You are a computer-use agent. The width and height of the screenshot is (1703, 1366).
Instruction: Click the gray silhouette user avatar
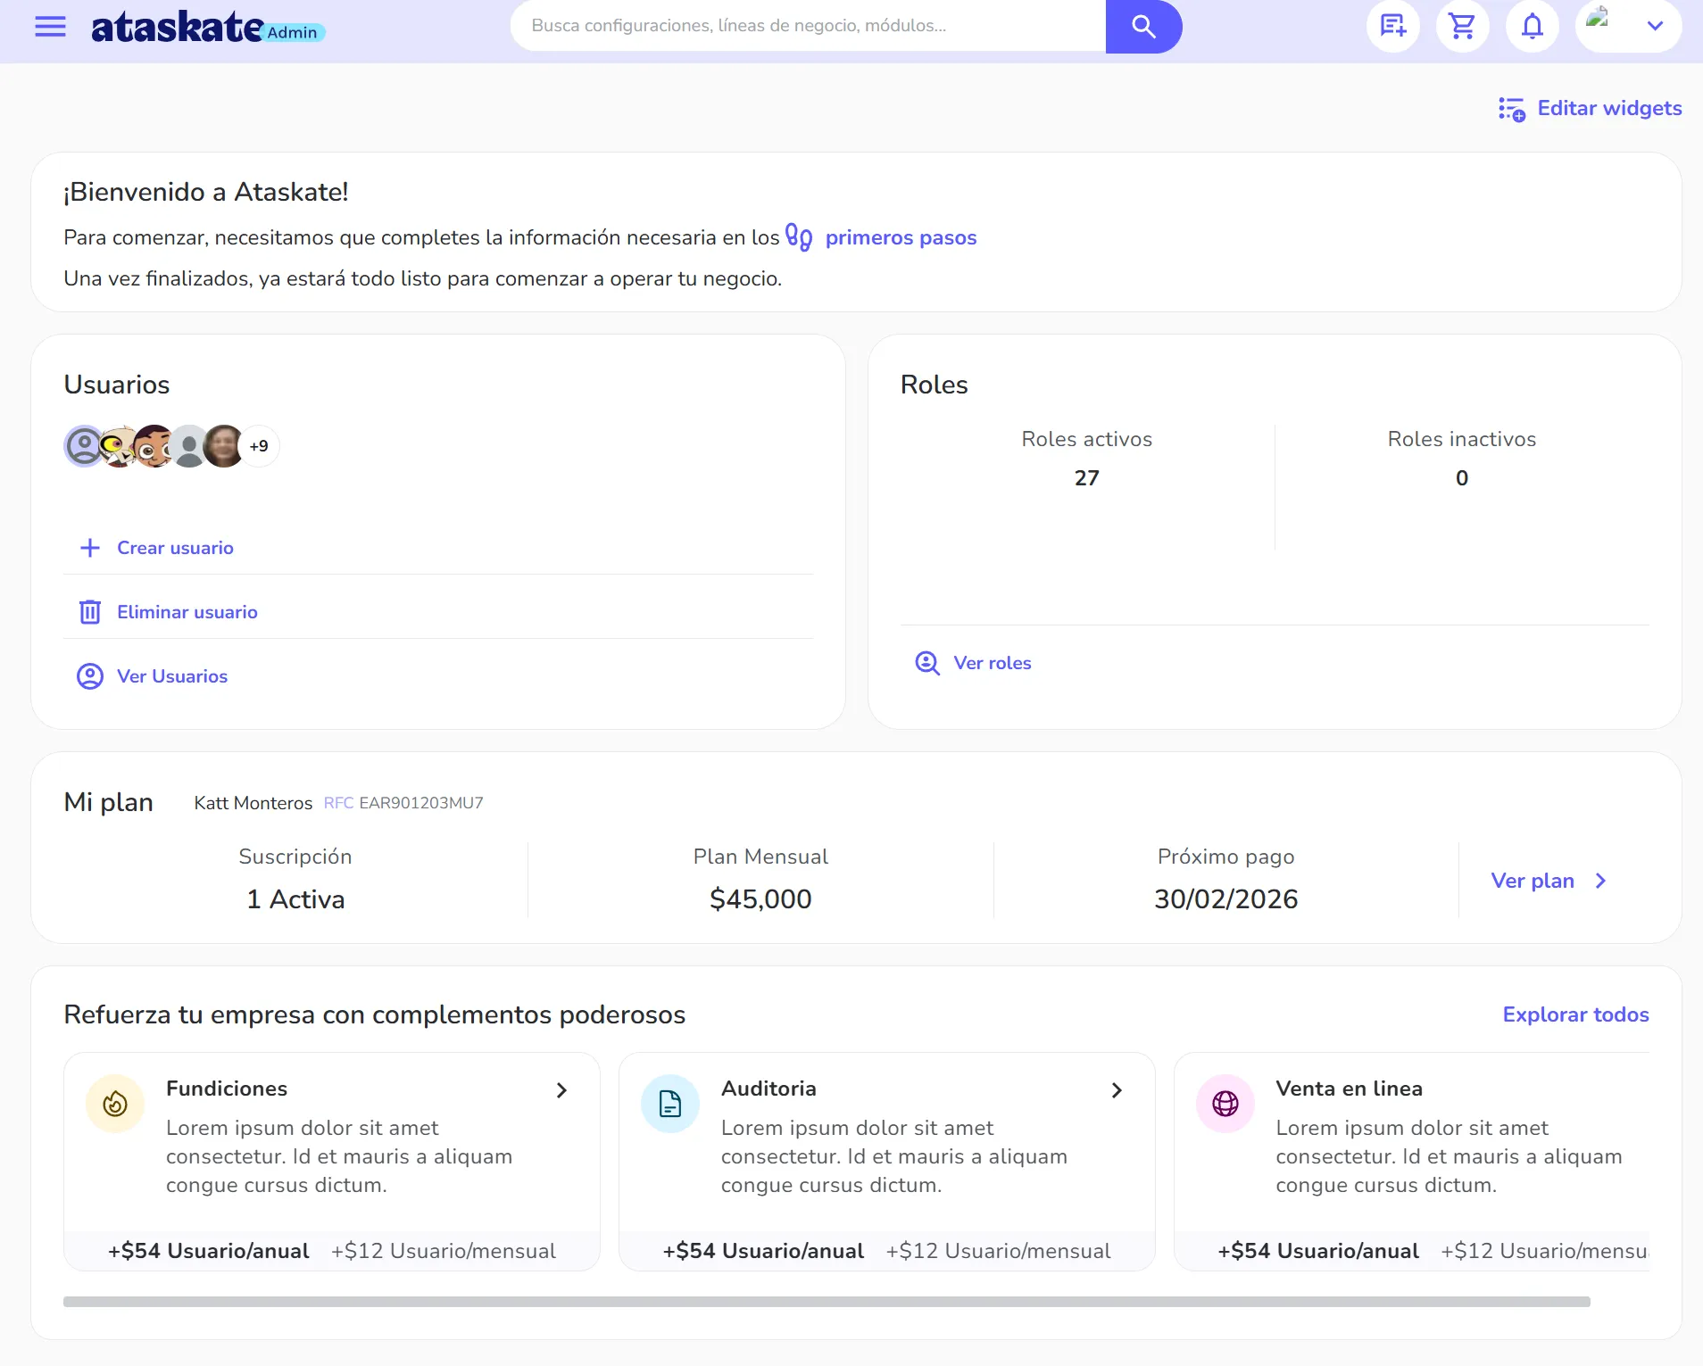point(188,446)
